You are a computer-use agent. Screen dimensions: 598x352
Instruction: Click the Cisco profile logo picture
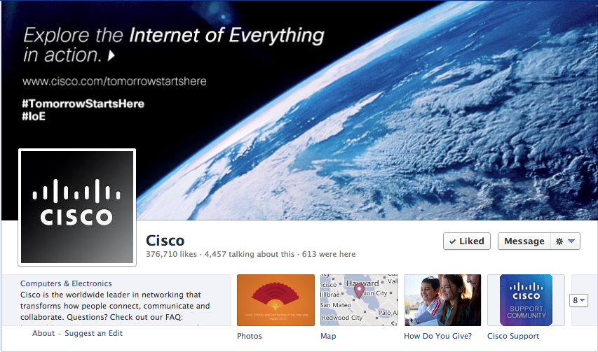[77, 207]
